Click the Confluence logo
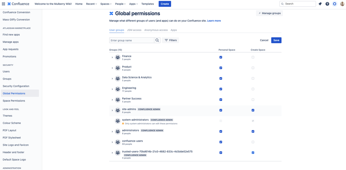The width and height of the screenshot is (346, 170). pyautogui.click(x=18, y=4)
